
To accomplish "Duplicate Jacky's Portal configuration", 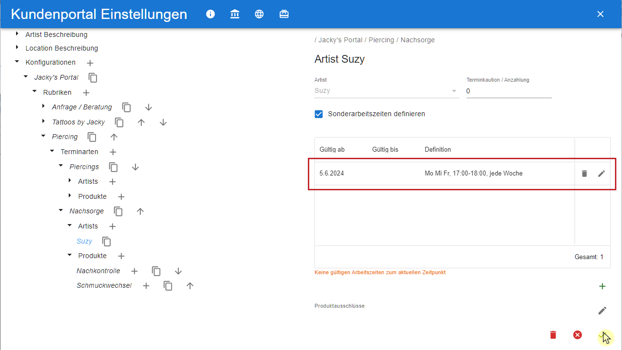I will click(93, 78).
